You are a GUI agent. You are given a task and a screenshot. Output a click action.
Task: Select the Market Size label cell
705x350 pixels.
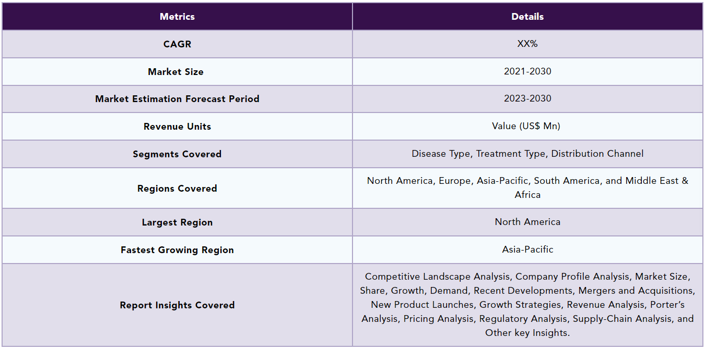(177, 72)
